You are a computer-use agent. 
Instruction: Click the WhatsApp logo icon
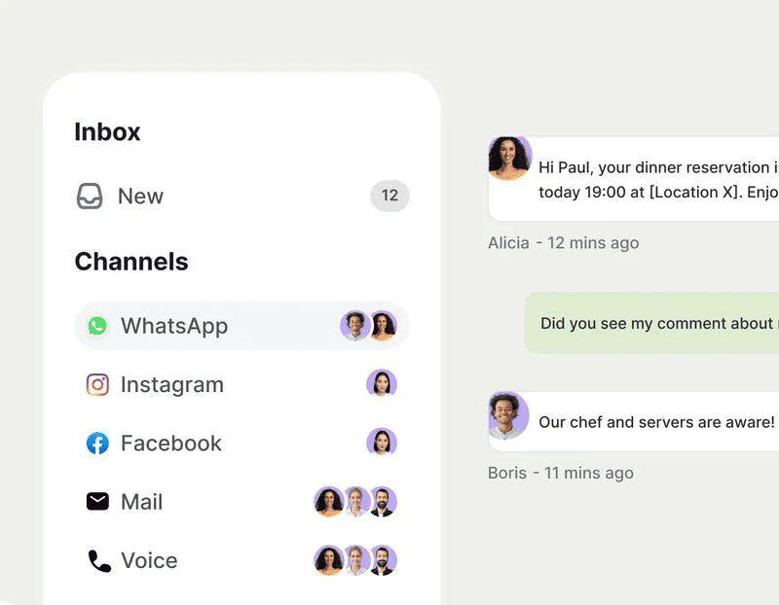click(97, 326)
